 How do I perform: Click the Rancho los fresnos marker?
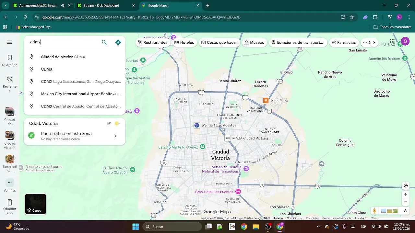[405, 58]
